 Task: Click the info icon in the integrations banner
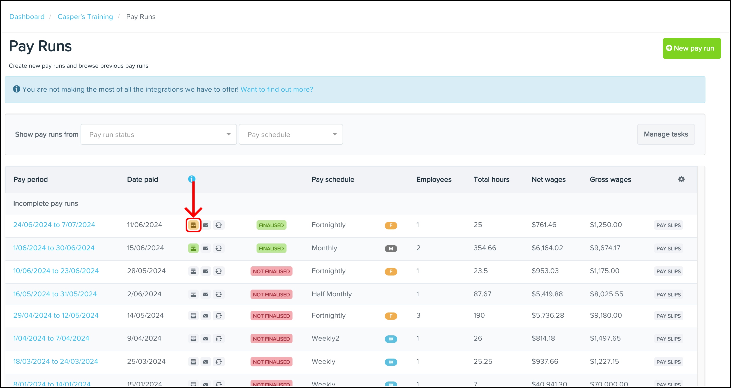(16, 89)
